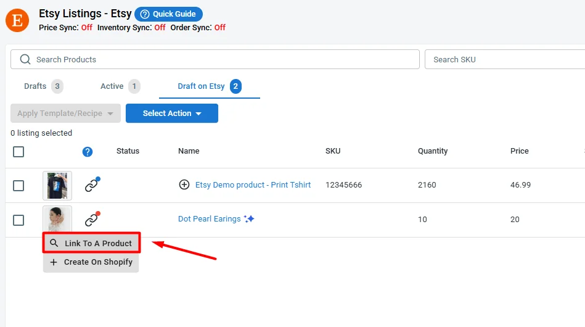Open Etsy Demo product - Print Tshirt link
This screenshot has height=327, width=585.
[253, 185]
